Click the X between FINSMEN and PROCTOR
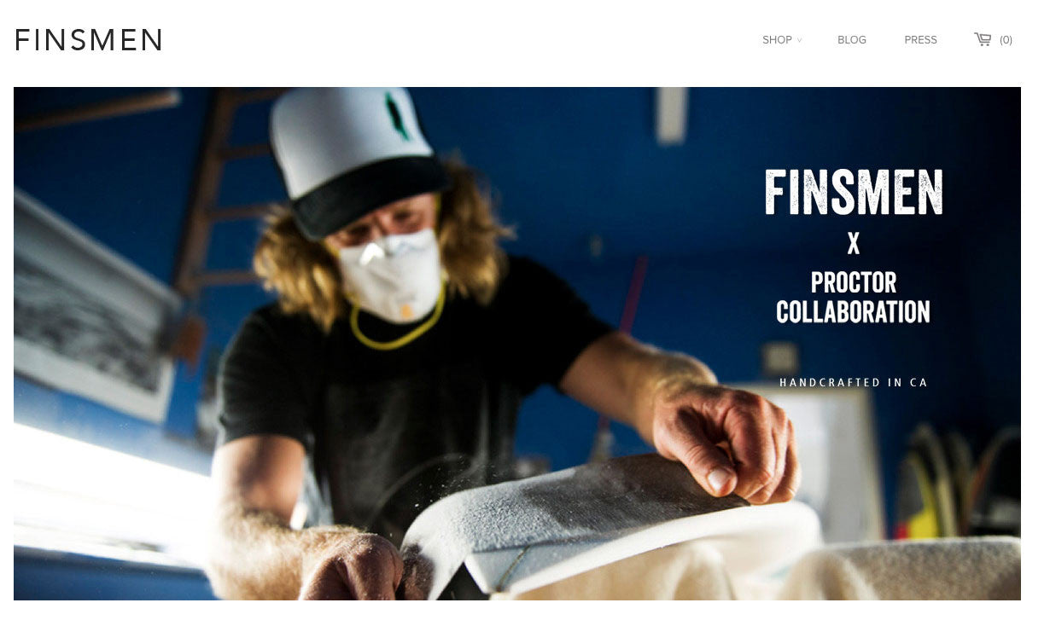 853,244
